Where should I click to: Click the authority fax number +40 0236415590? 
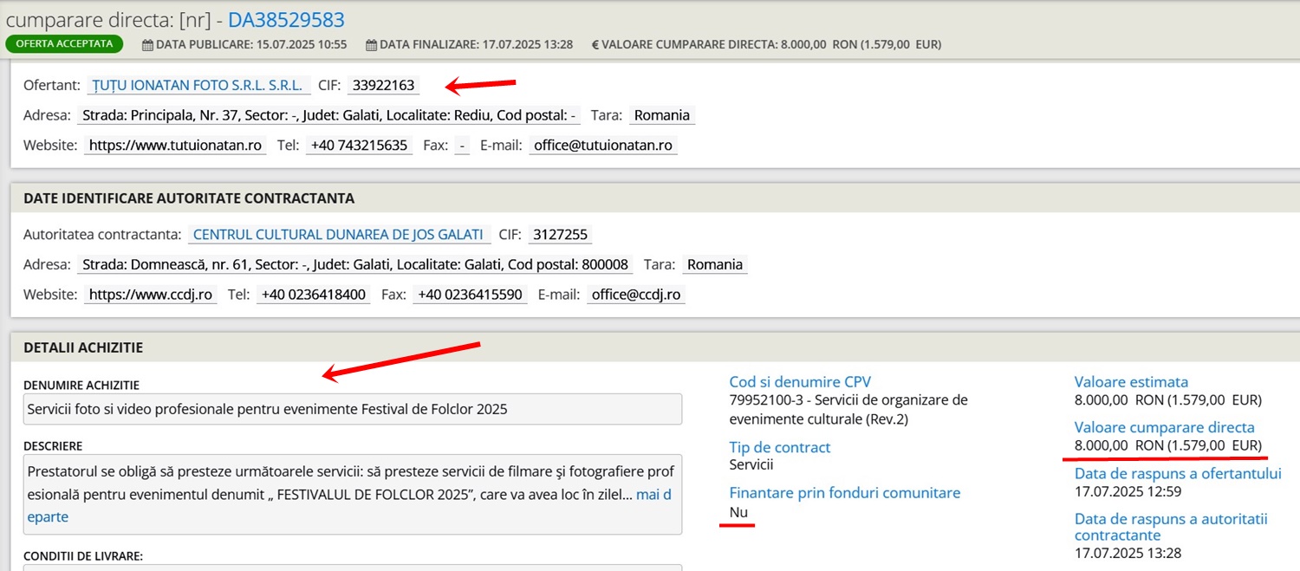pyautogui.click(x=469, y=294)
